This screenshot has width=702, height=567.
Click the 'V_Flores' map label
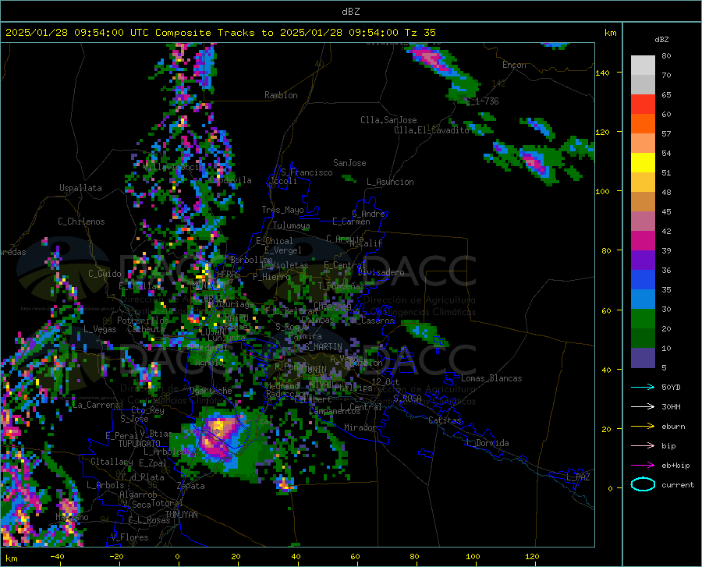click(x=129, y=537)
